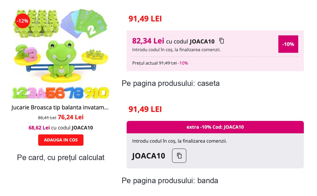Click the magenta -10% badge in the pink box
This screenshot has width=317, height=196.
(x=288, y=44)
